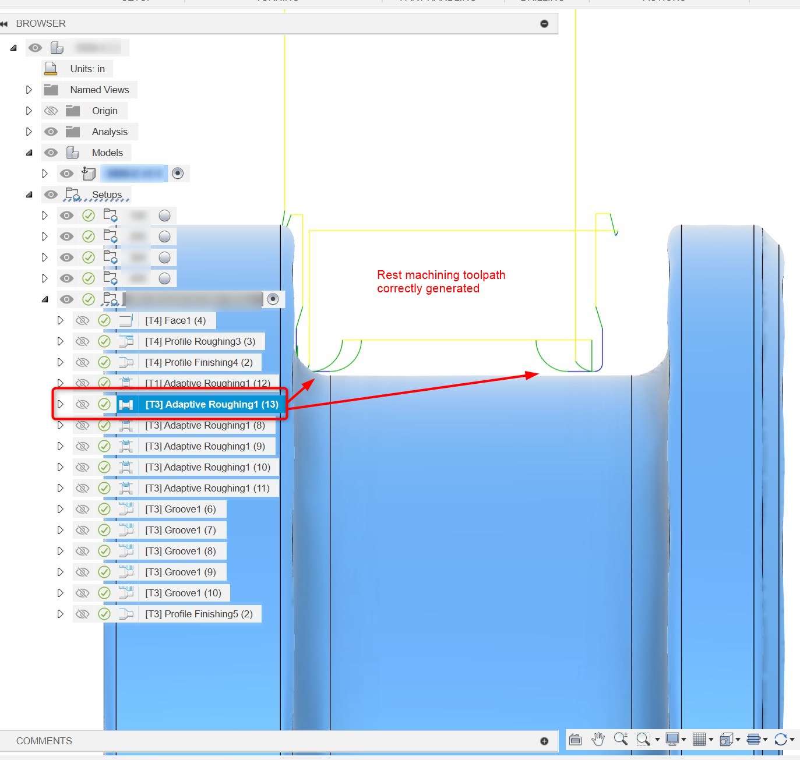Image resolution: width=800 pixels, height=760 pixels.
Task: Activate the first setup's radio button
Action: (165, 215)
